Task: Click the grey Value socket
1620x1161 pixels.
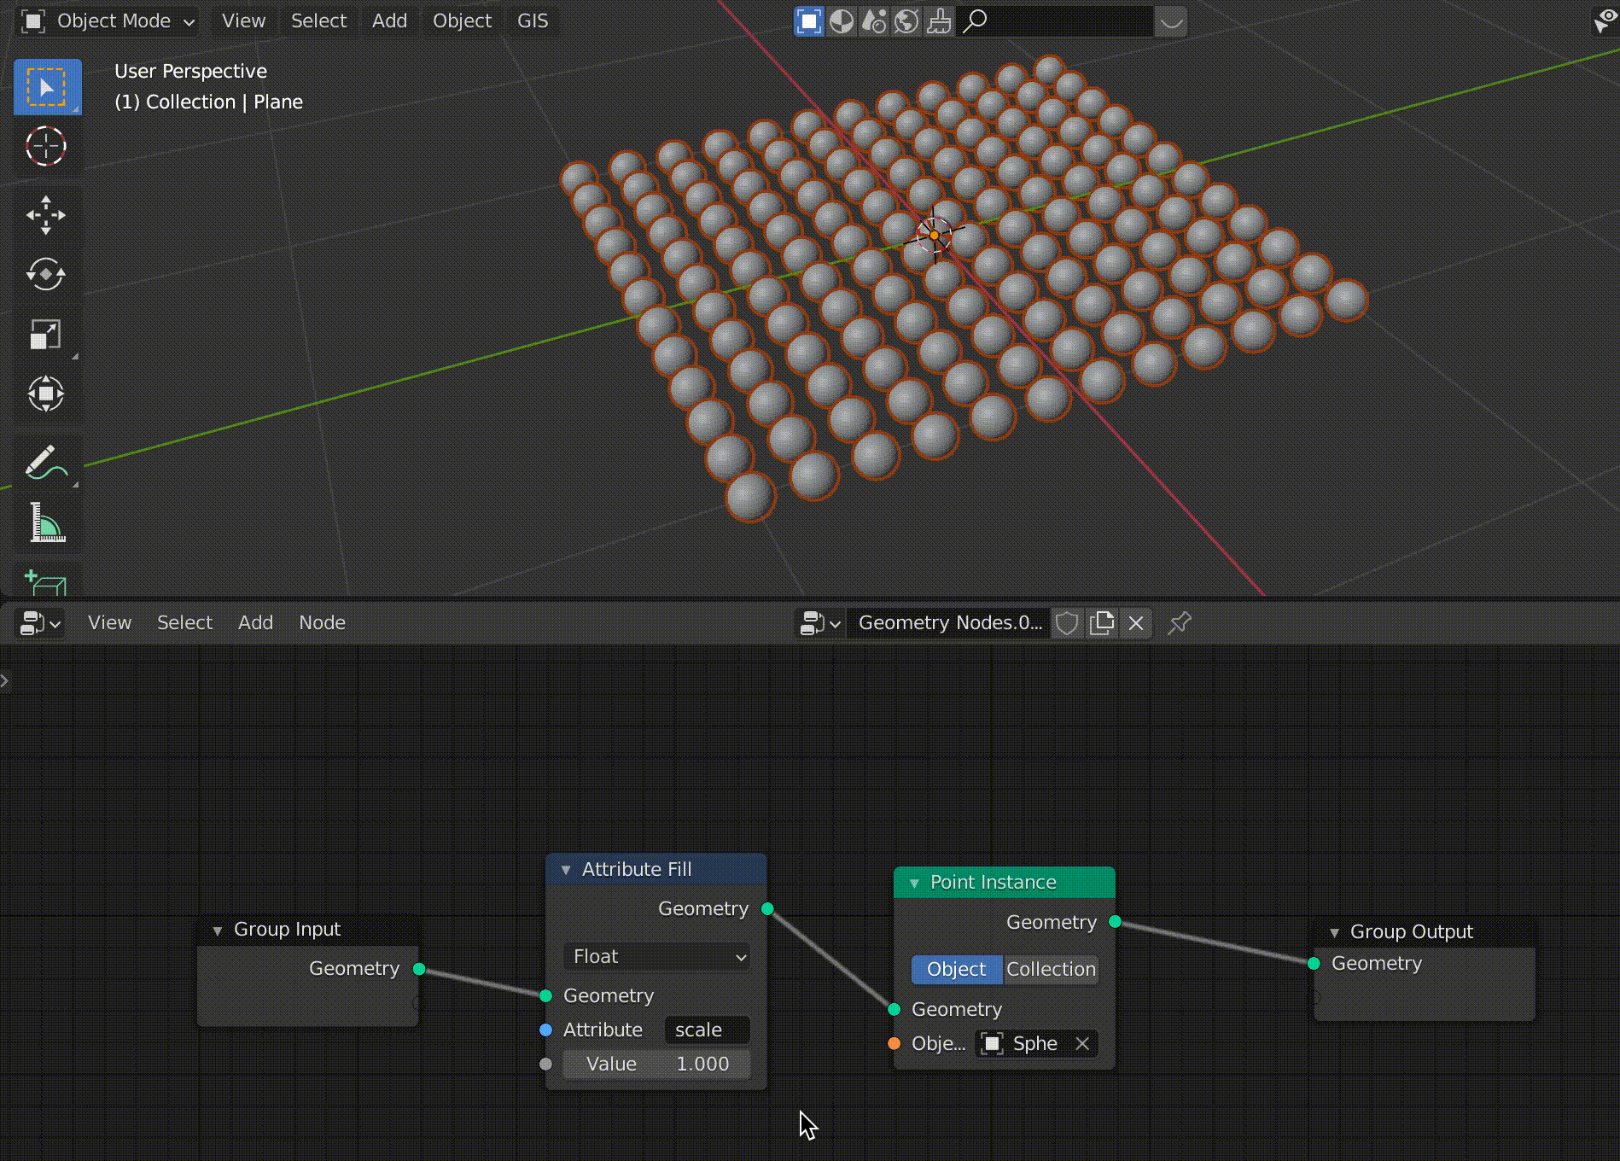Action: 546,1065
